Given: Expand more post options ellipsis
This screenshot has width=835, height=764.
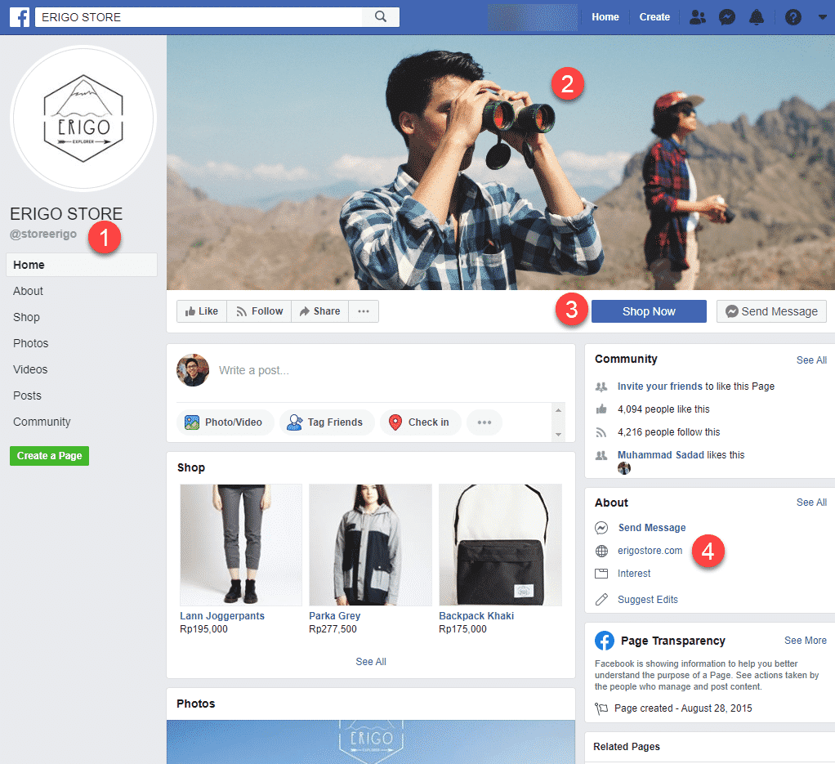Looking at the screenshot, I should [484, 422].
